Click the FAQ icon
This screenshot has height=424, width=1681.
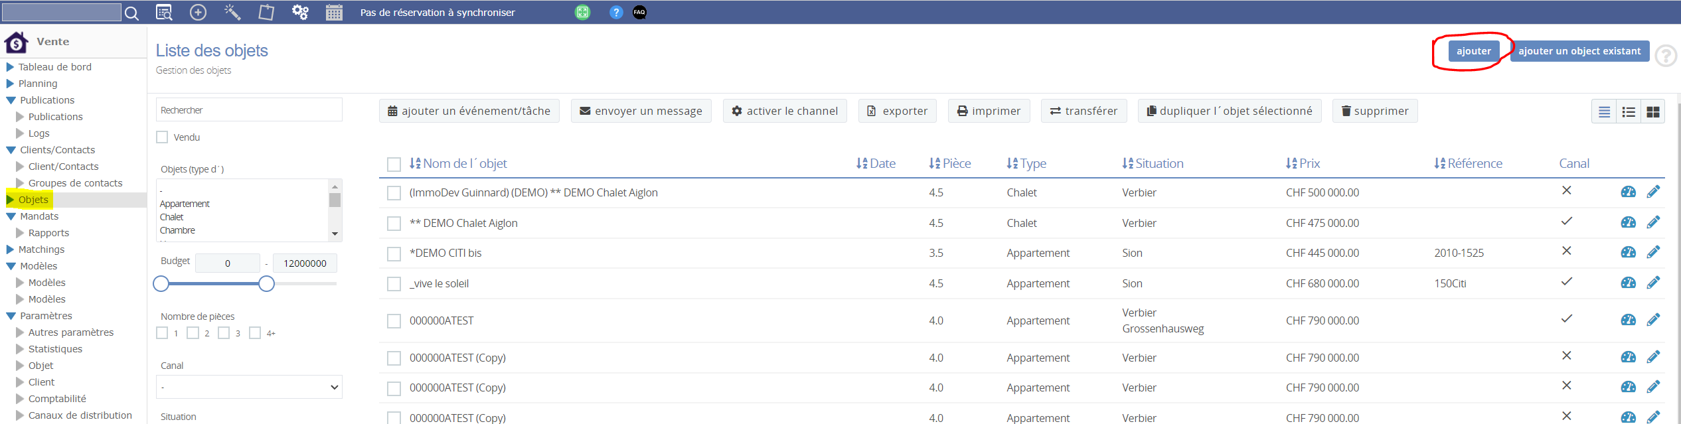point(639,13)
